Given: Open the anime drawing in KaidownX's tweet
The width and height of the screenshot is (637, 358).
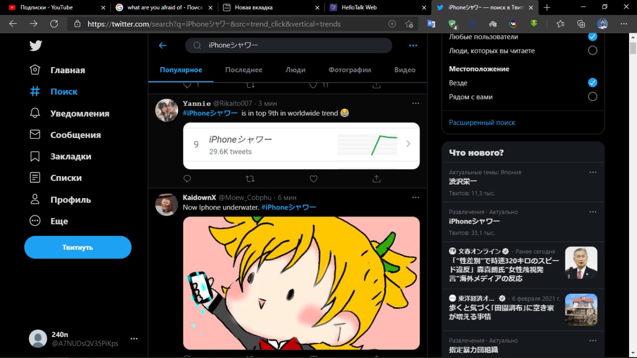Looking at the screenshot, I should [x=301, y=283].
